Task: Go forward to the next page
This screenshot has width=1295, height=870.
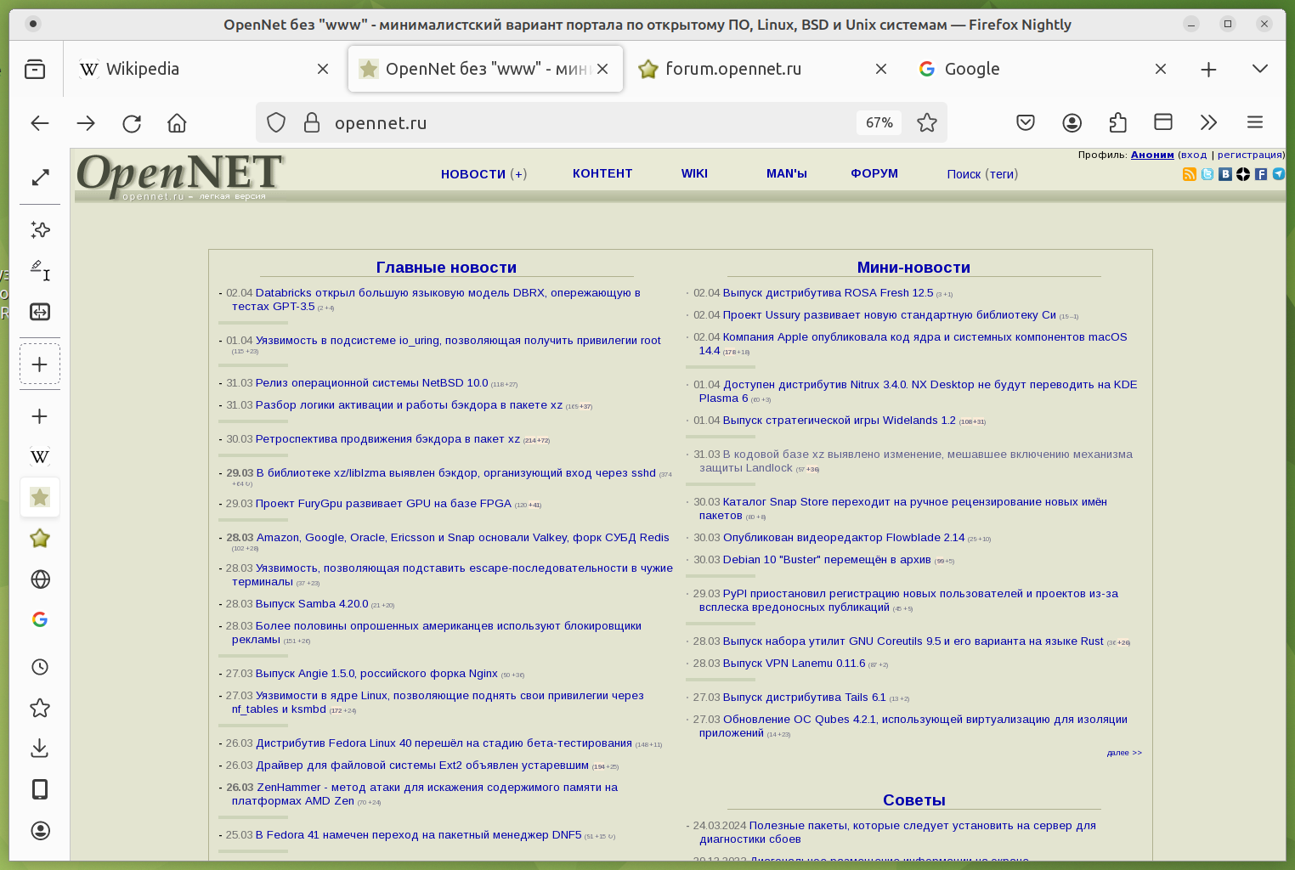Action: pos(86,123)
